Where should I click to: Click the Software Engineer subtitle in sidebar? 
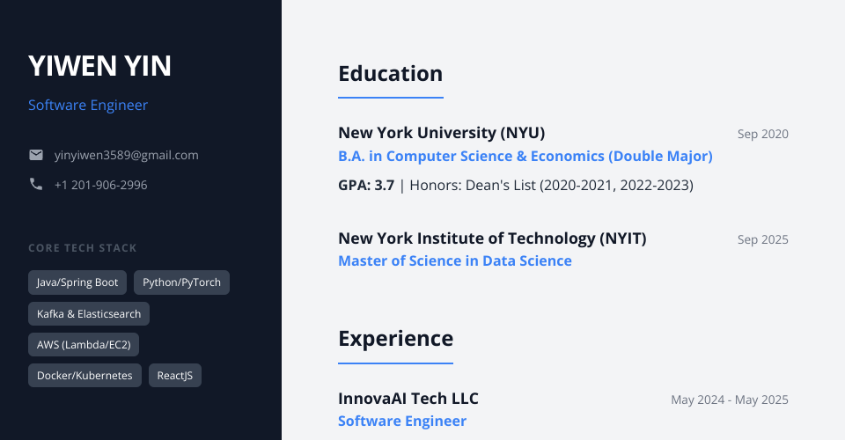coord(88,106)
